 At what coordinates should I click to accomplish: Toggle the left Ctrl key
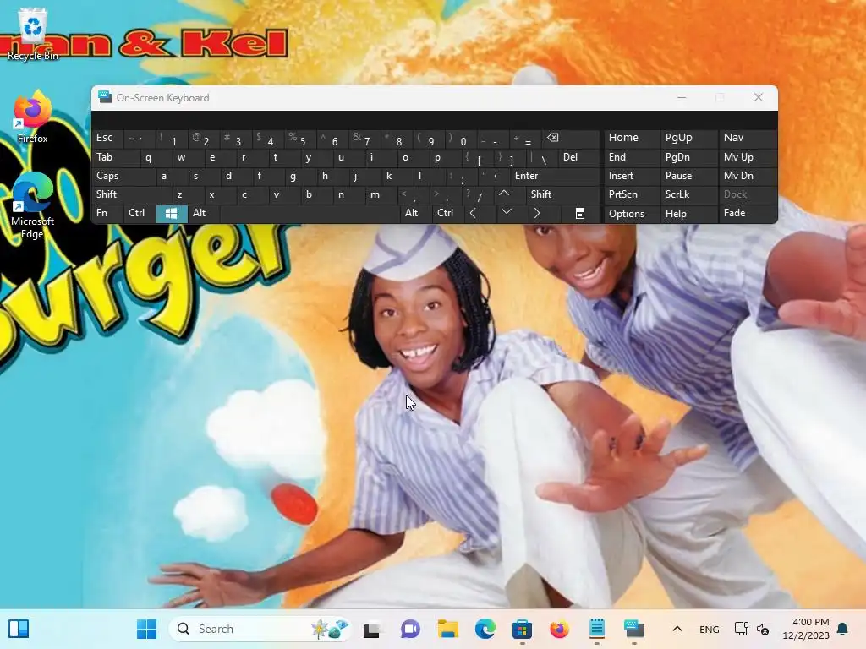[x=140, y=213]
